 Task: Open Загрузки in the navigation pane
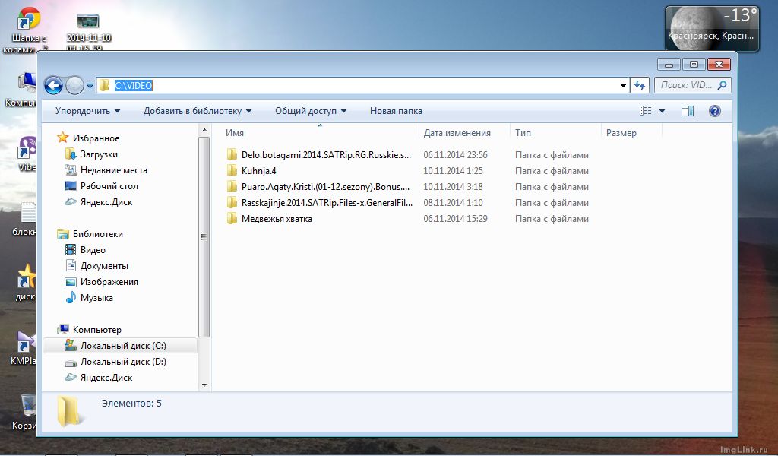tap(99, 154)
